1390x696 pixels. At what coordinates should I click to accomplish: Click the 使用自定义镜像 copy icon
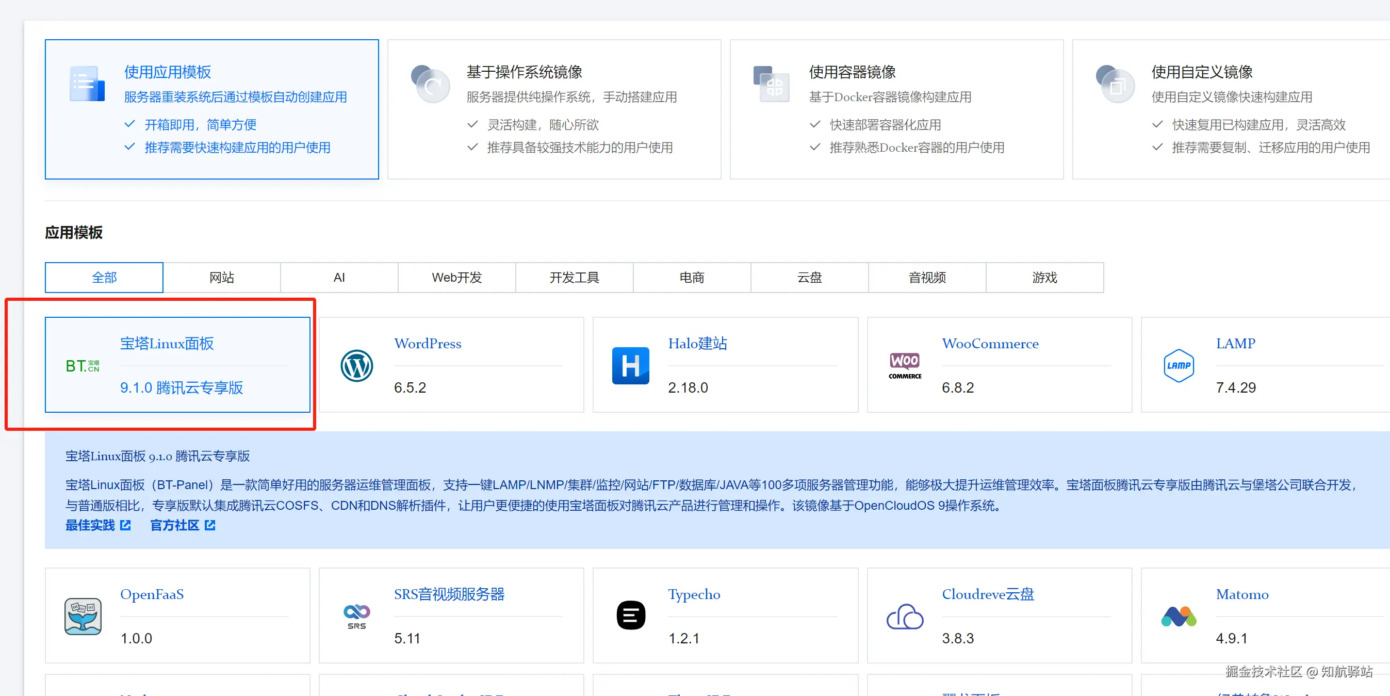pyautogui.click(x=1115, y=84)
